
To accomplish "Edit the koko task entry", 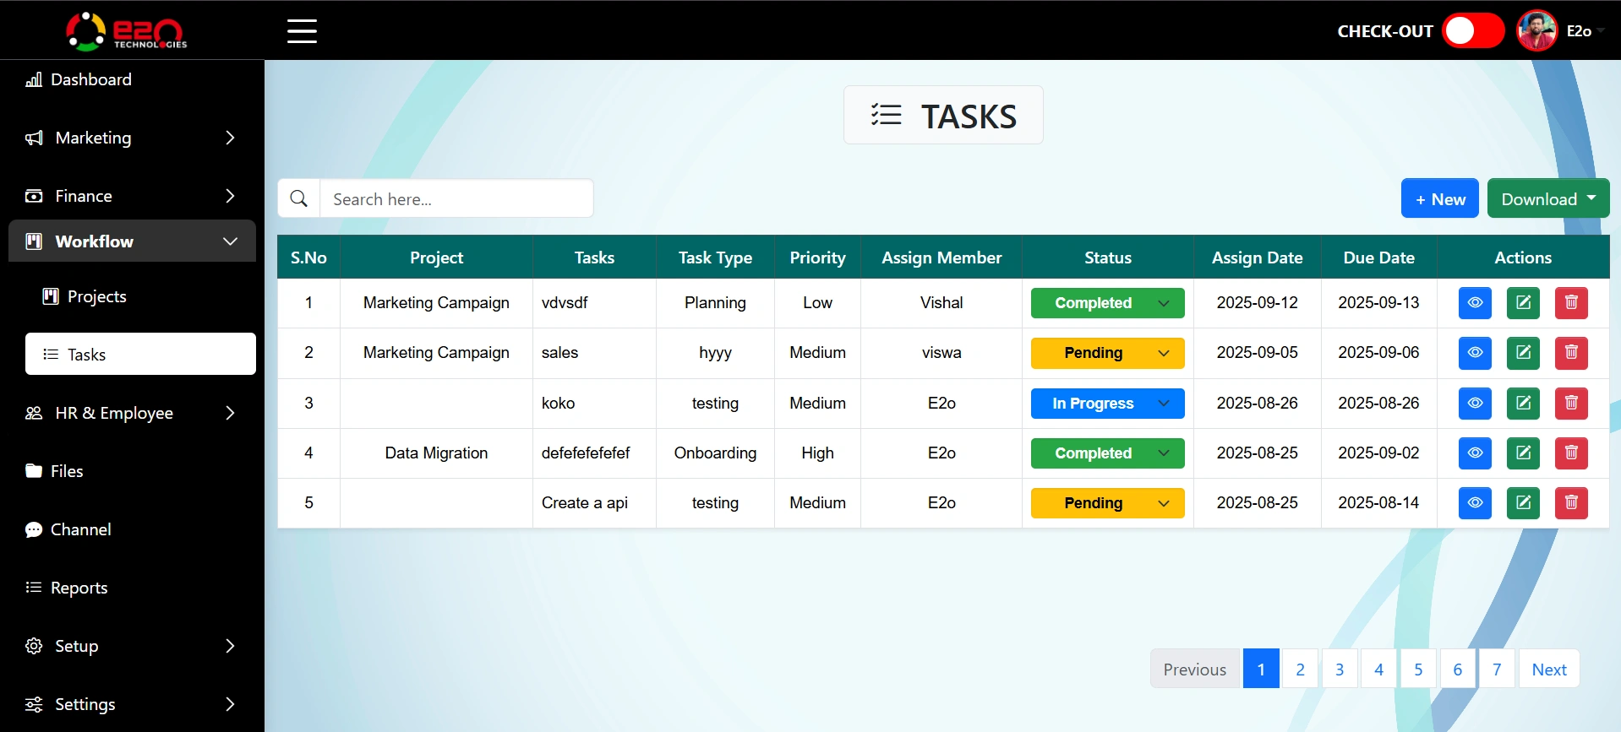I will click(x=1523, y=404).
